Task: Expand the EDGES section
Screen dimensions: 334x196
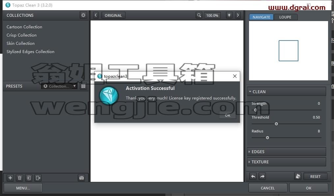Action: (x=286, y=152)
